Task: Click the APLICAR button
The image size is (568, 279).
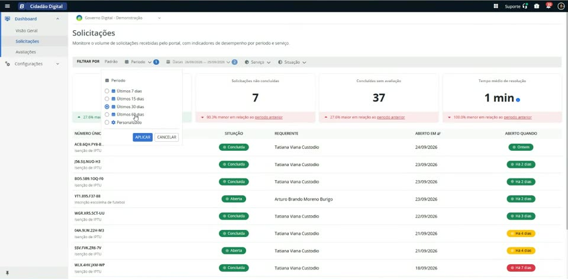Action: tap(143, 137)
